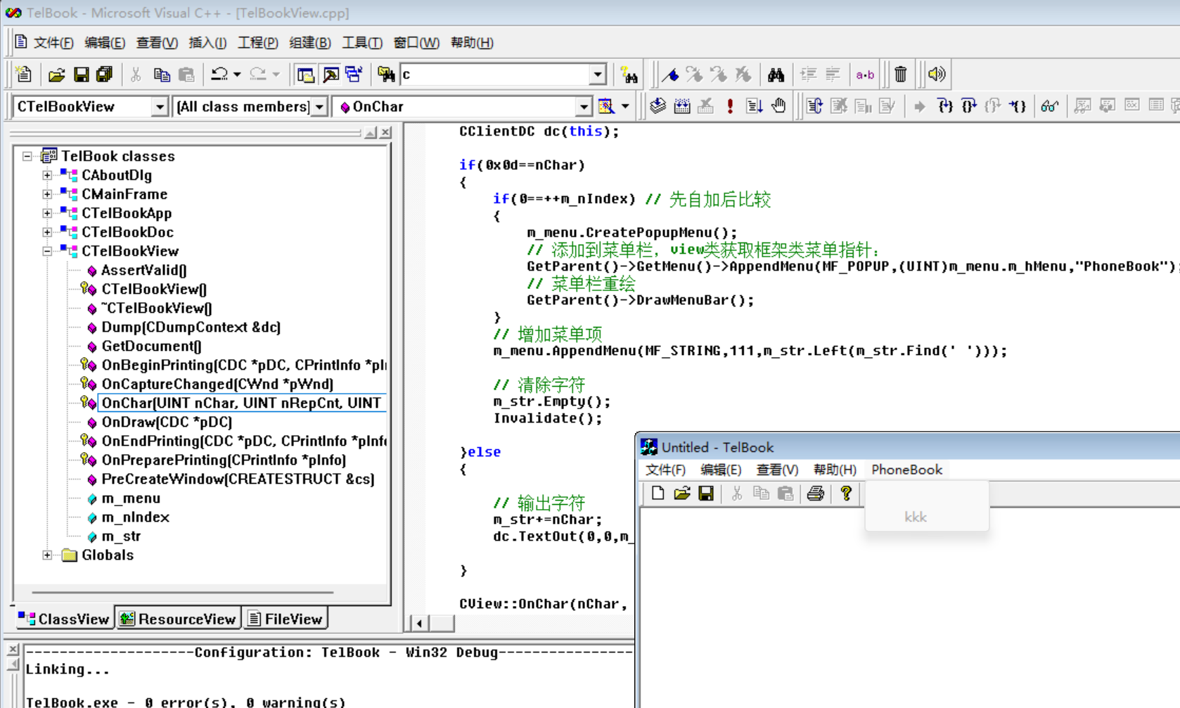Select the kkk item in PhoneBook menu

[x=915, y=517]
